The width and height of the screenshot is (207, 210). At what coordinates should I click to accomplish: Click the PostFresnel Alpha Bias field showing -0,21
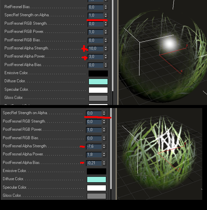point(94,163)
